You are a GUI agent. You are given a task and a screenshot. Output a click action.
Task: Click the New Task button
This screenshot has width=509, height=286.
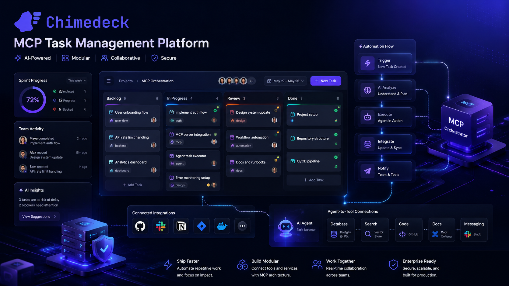click(x=326, y=81)
